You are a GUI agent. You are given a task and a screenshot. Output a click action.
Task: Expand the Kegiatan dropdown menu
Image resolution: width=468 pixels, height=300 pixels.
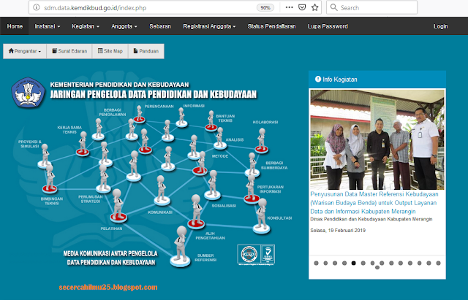click(x=86, y=26)
